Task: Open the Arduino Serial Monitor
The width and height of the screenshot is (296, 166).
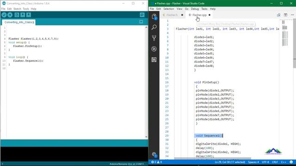Action: point(142,15)
